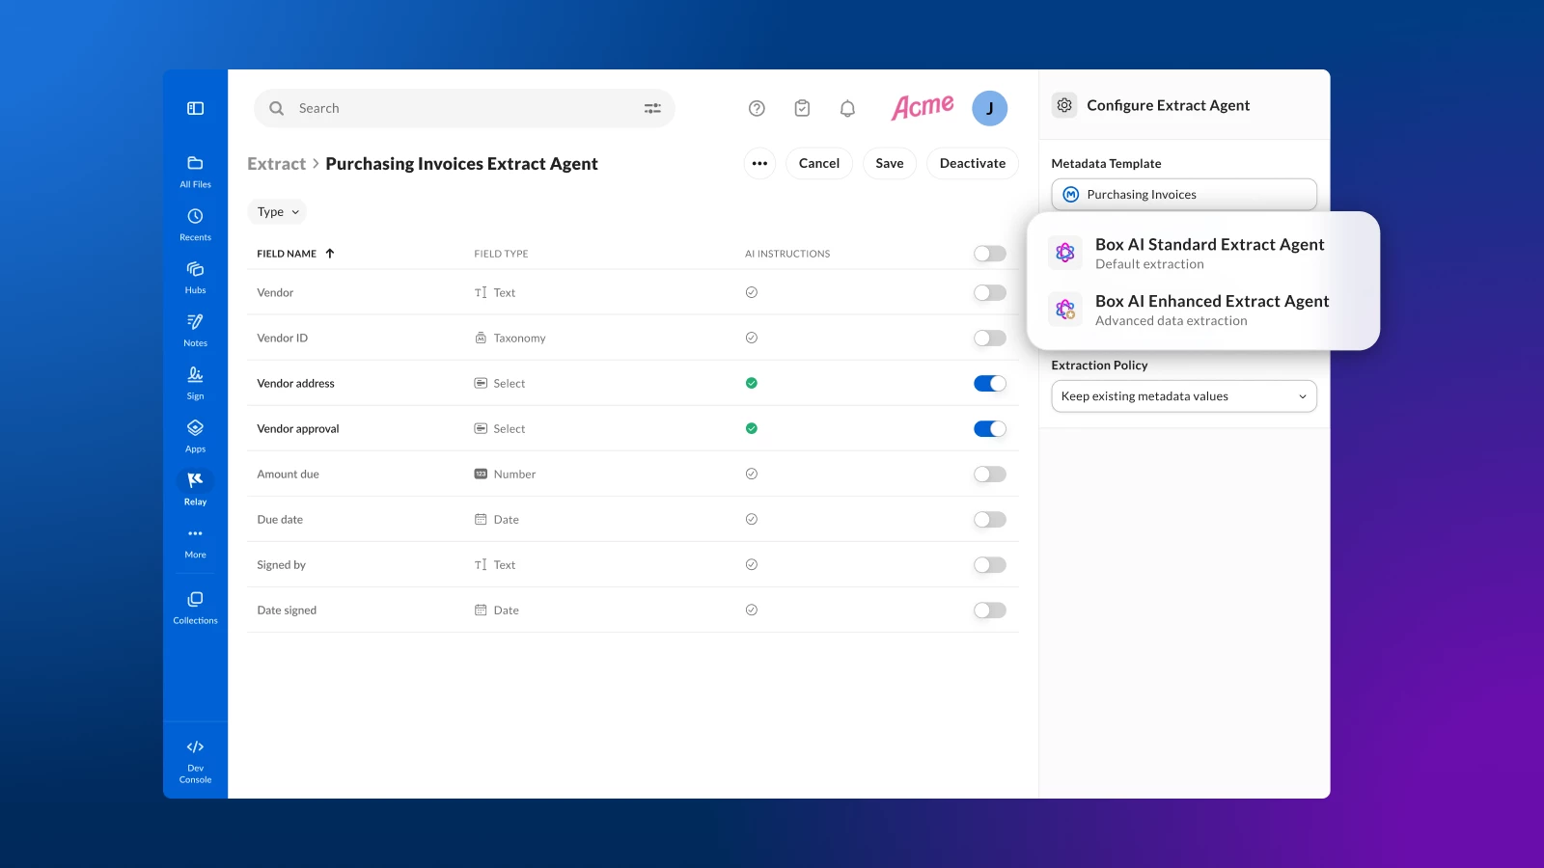
Task: Open Hubs in sidebar
Action: coord(195,277)
